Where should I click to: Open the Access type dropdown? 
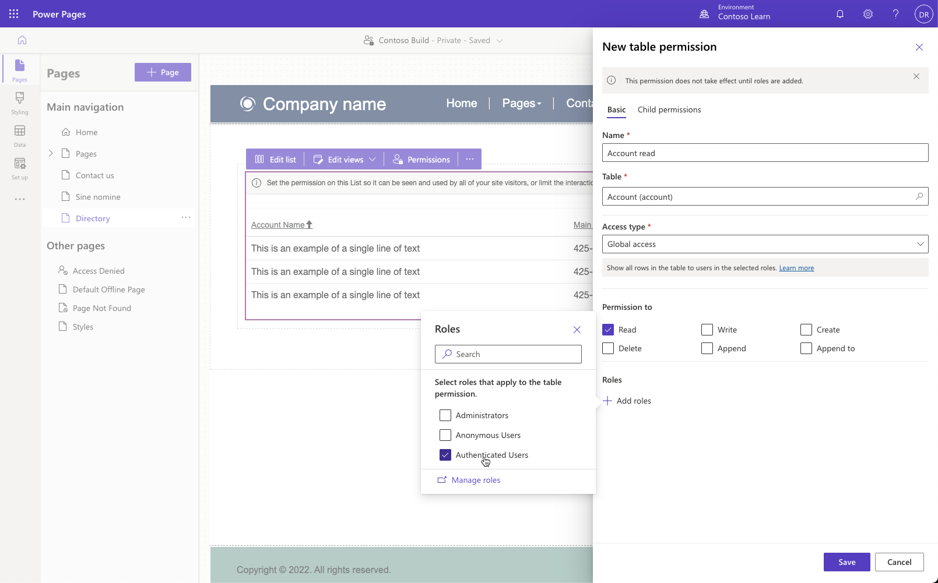920,243
